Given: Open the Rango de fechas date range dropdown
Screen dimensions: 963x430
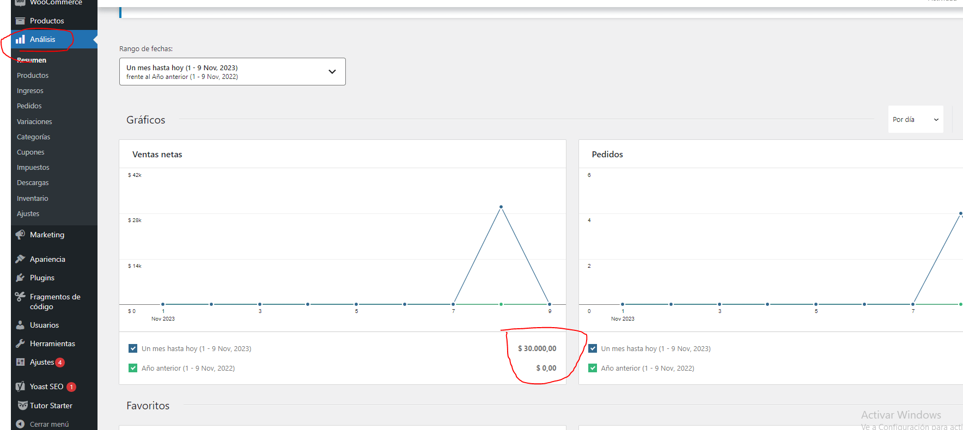Looking at the screenshot, I should (x=233, y=72).
